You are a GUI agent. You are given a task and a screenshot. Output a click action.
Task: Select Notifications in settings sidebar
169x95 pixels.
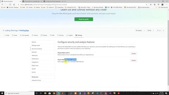[43, 59]
